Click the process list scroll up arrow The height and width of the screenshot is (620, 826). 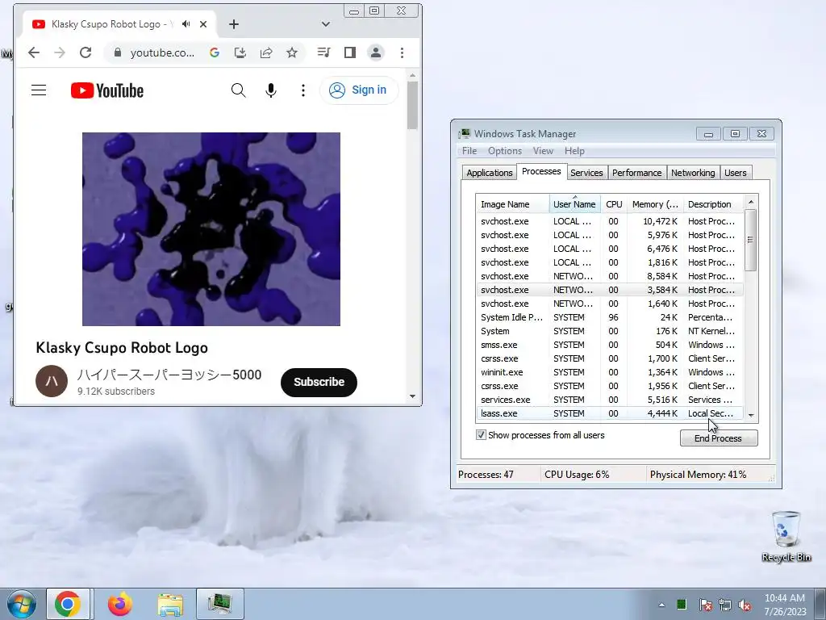click(x=751, y=202)
